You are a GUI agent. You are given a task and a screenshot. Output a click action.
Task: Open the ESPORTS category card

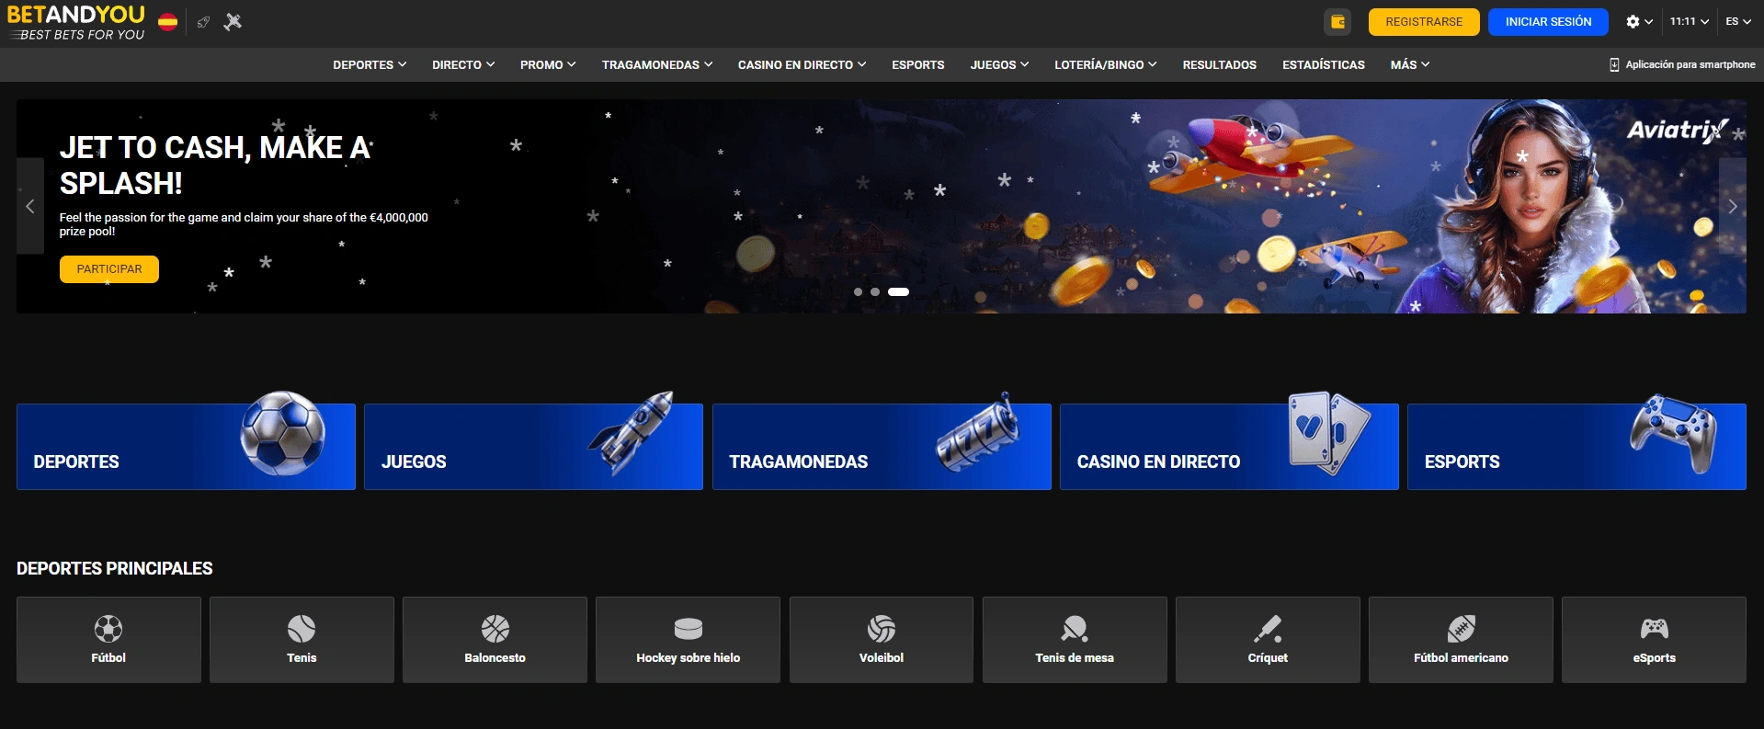pyautogui.click(x=1576, y=447)
